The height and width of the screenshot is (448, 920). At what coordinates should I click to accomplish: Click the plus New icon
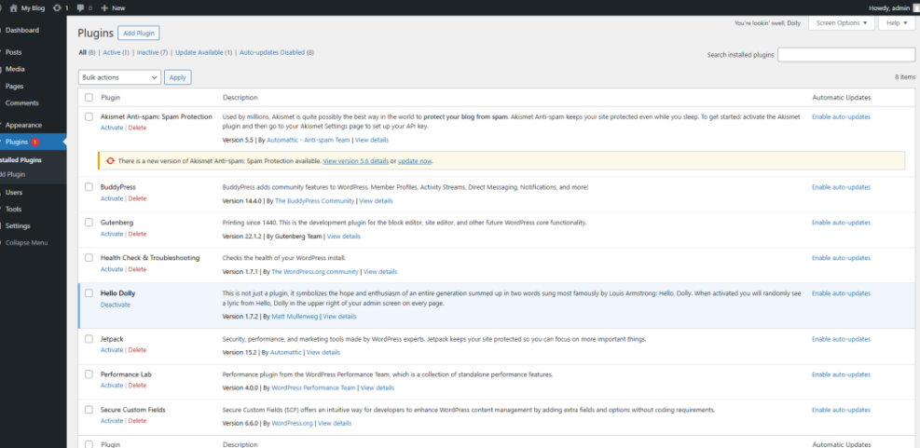104,8
